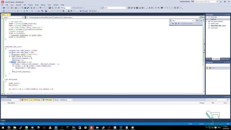Click the Go button beside file path
The width and height of the screenshot is (231, 130).
(x=202, y=17)
